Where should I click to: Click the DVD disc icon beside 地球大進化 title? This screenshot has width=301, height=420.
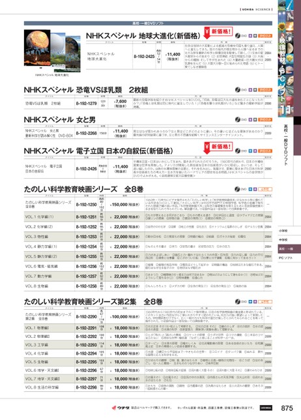click(x=238, y=36)
